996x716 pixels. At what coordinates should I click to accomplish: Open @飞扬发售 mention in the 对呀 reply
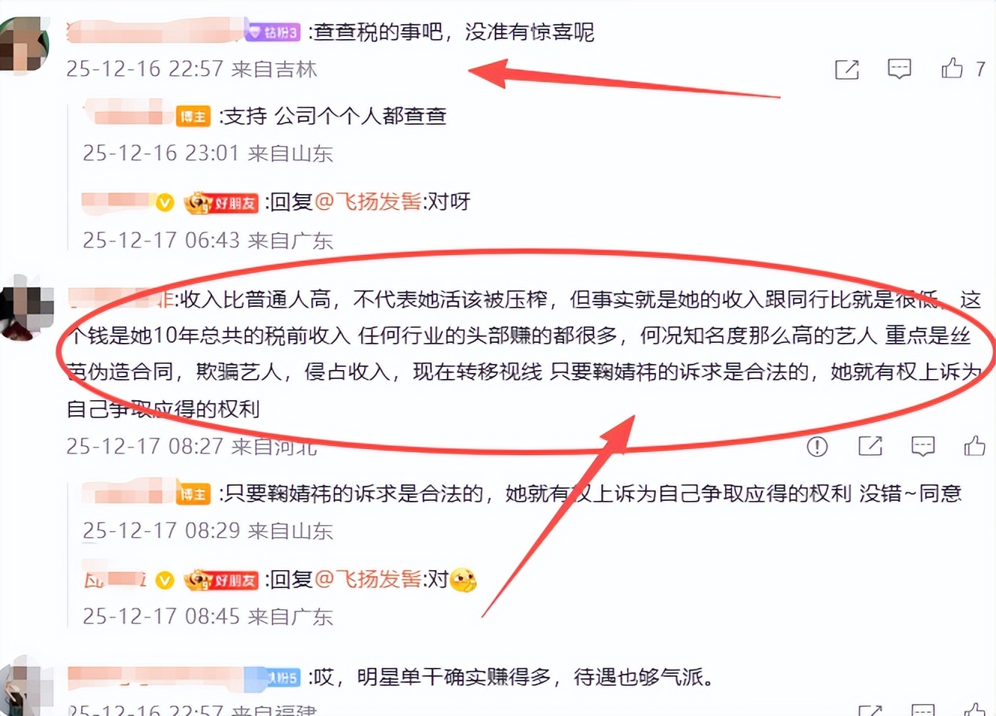coord(368,202)
